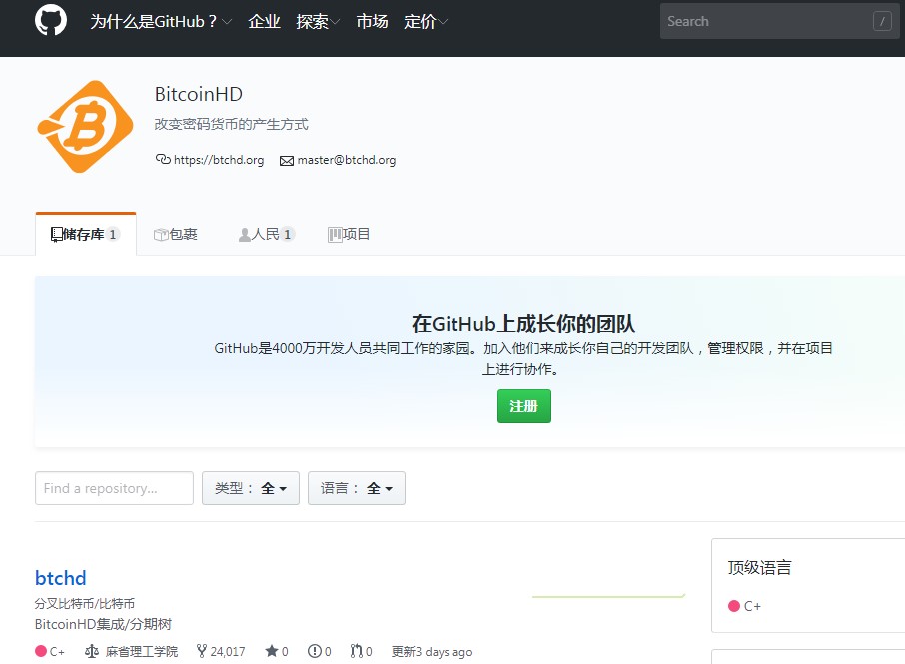Open the 类型：全 filter dropdown
Viewport: 905px width, 664px height.
pos(251,488)
